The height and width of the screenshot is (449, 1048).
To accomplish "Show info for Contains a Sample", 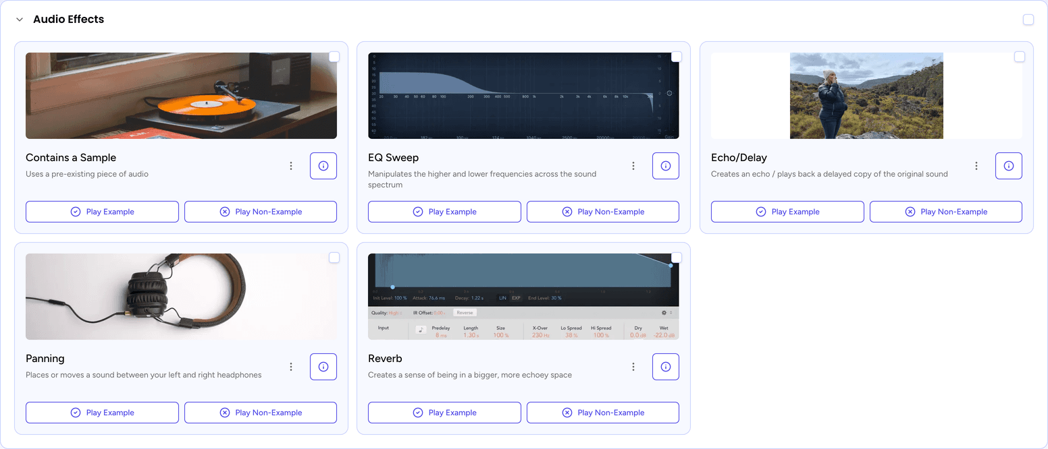I will tap(323, 166).
